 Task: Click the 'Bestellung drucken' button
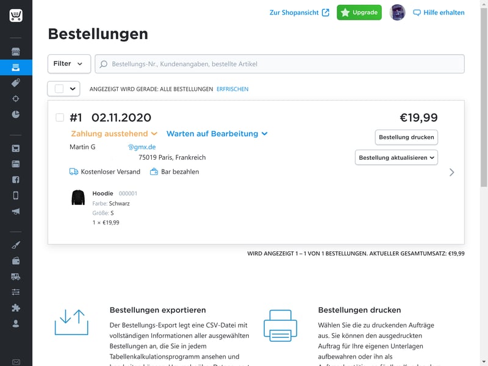(x=406, y=137)
